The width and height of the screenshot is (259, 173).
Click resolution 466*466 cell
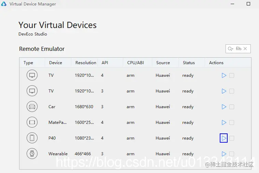coord(83,154)
